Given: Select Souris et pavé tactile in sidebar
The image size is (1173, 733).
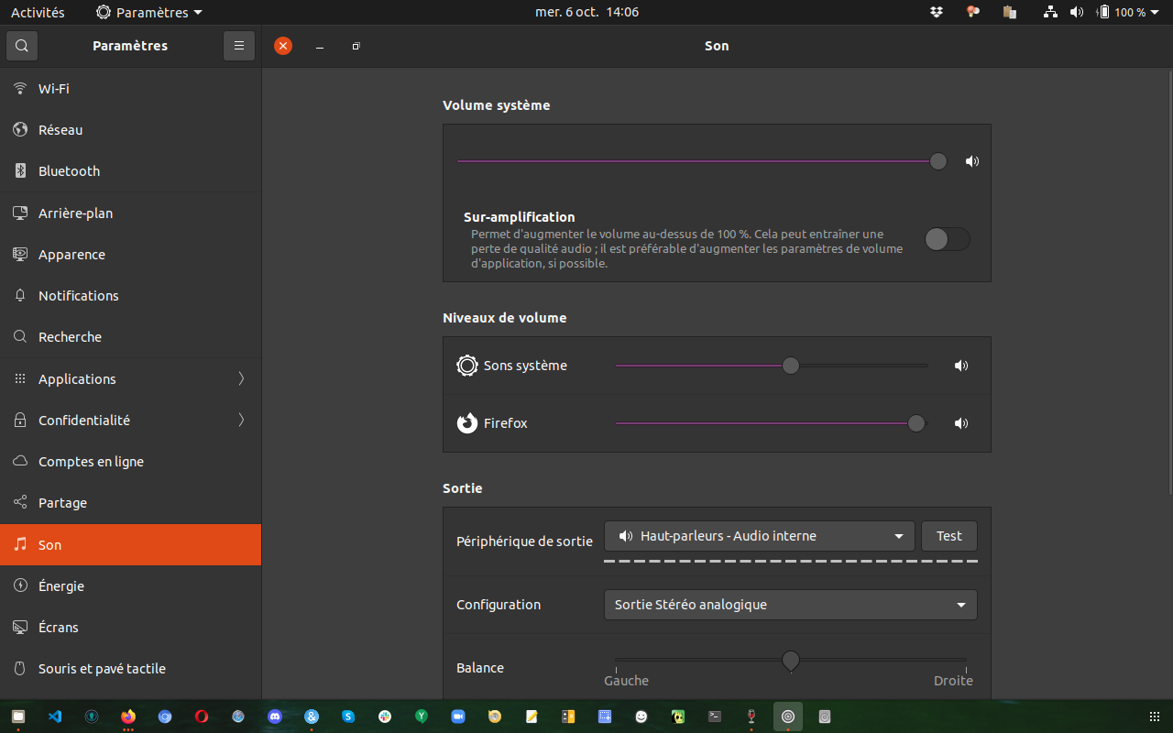Looking at the screenshot, I should [130, 669].
